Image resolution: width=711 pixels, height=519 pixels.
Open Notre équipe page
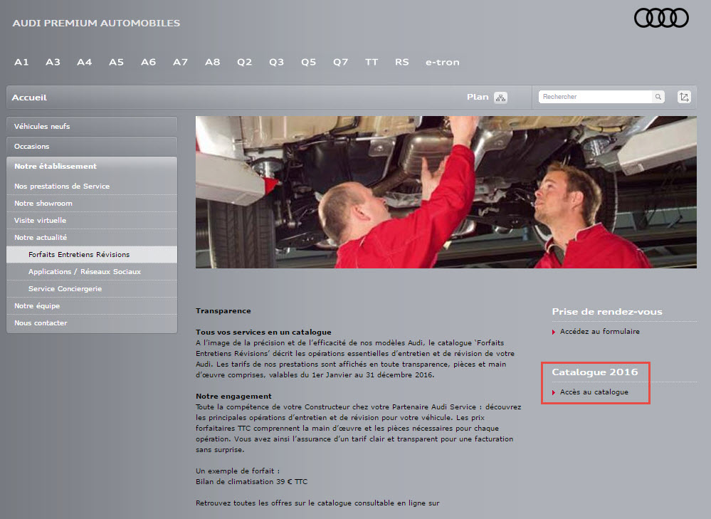point(92,305)
